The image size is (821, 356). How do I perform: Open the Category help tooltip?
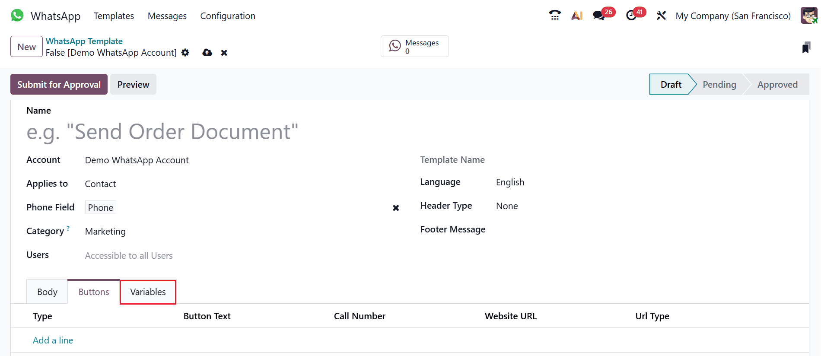68,228
